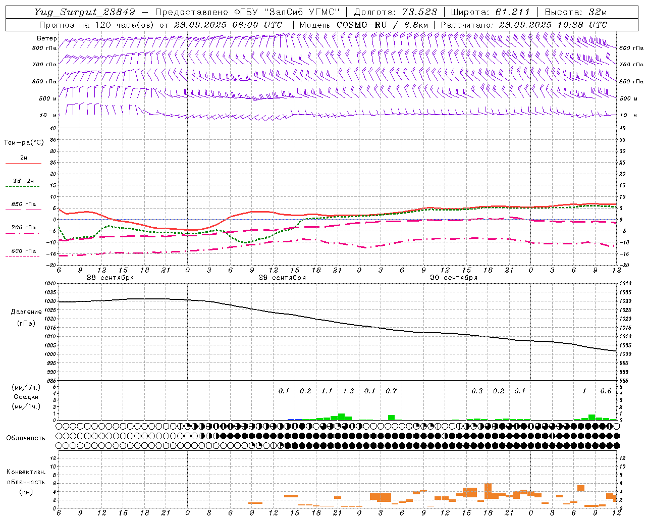The height and width of the screenshot is (517, 646).
Task: Click the Тем-ра(°C) axis label
Action: tap(24, 143)
